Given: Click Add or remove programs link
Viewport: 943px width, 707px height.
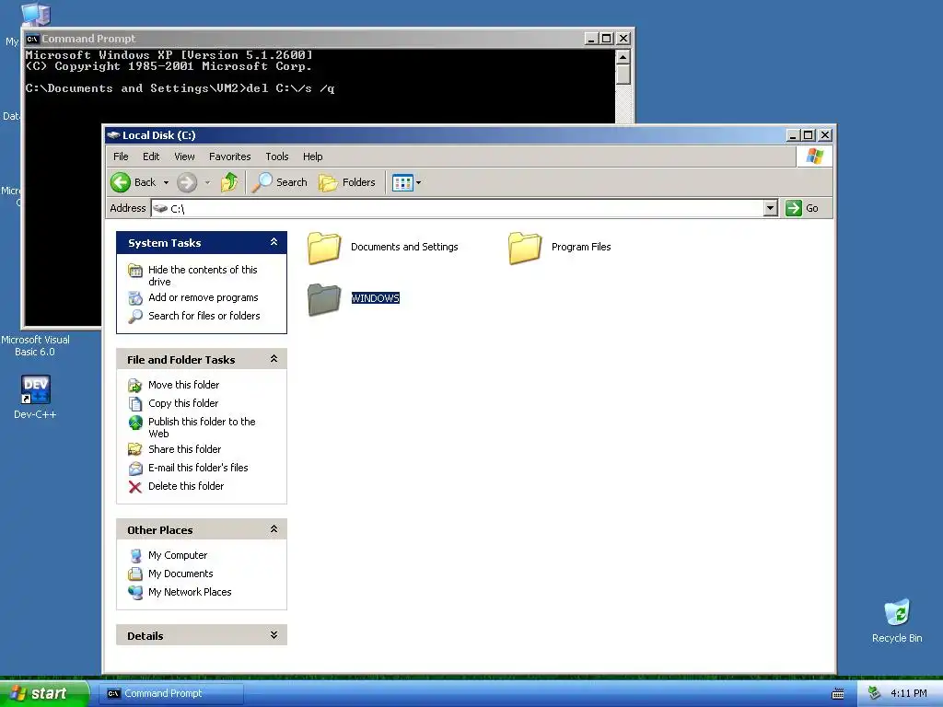Looking at the screenshot, I should (204, 297).
